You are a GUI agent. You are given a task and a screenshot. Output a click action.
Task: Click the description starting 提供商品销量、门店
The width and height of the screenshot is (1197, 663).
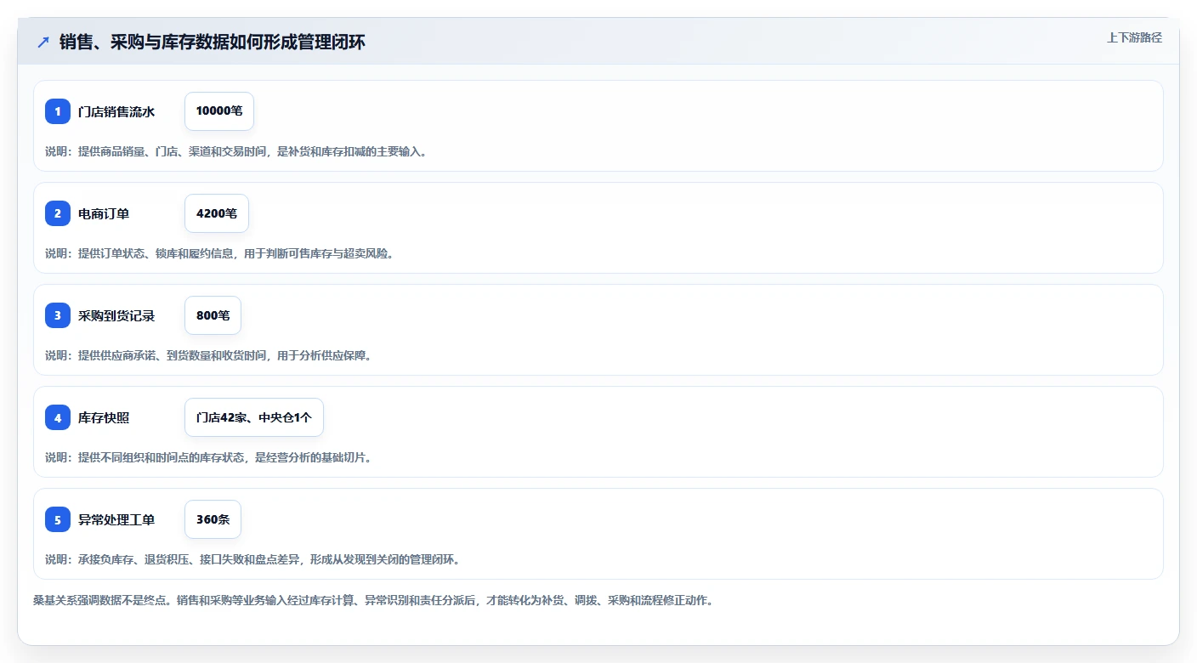235,151
